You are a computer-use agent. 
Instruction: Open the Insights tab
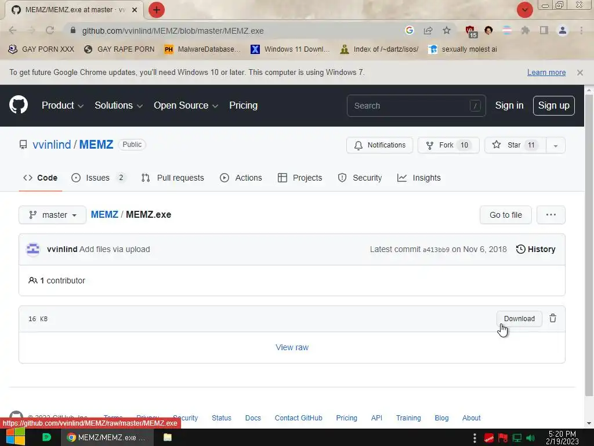[419, 178]
